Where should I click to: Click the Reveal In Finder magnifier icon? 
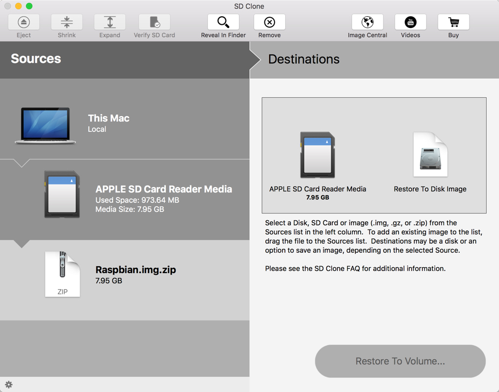pyautogui.click(x=223, y=22)
